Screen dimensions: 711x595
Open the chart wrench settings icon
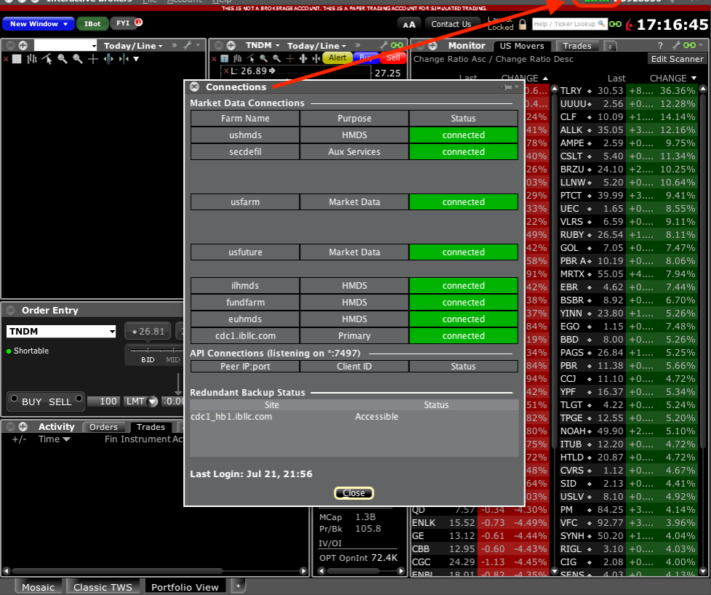[x=383, y=45]
